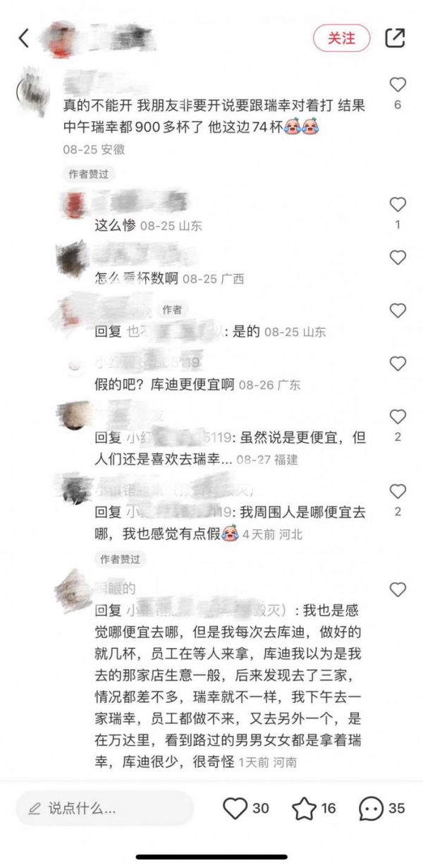Image resolution: width=423 pixels, height=867 pixels.
Task: Tap the 说点什么 comment input field
Action: (x=104, y=808)
